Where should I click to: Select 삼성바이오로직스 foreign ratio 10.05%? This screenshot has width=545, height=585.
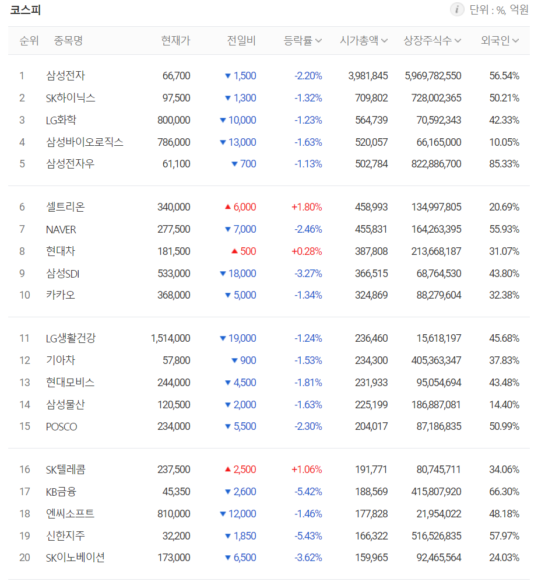(x=504, y=142)
